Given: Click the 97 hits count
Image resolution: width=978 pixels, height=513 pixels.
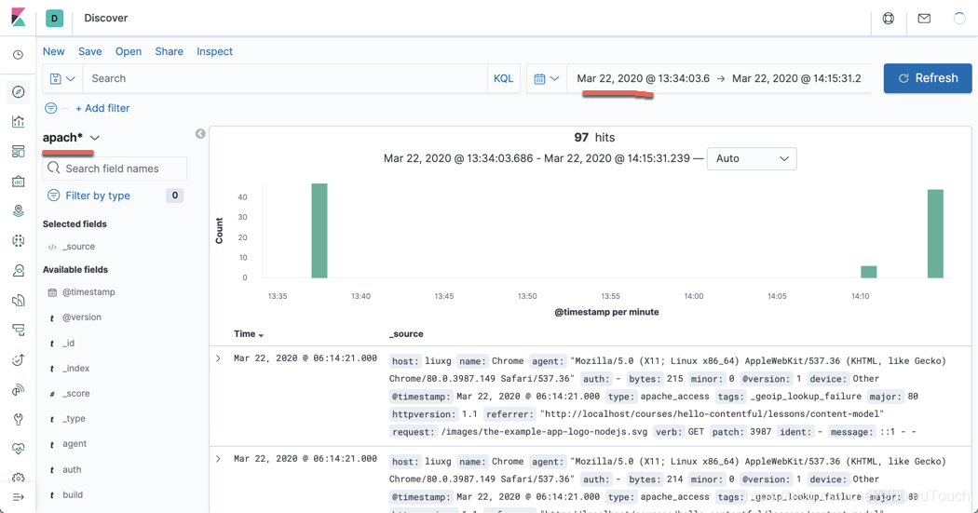Looking at the screenshot, I should click(x=594, y=138).
